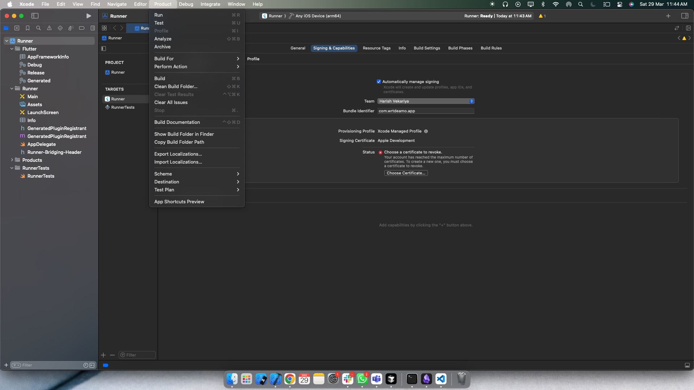
Task: Open the report navigator icon
Action: (x=93, y=28)
